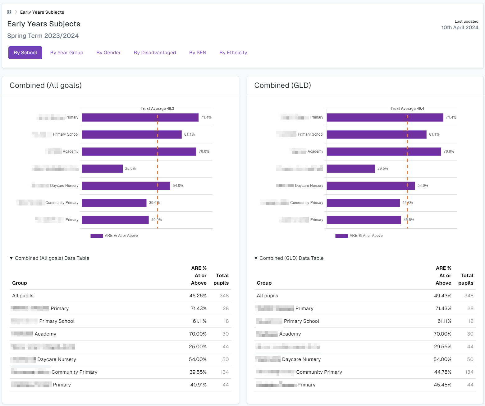Open the Early Years Subjects breadcrumb

click(x=42, y=12)
